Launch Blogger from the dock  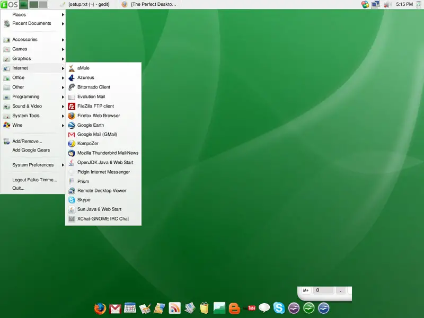pos(234,308)
